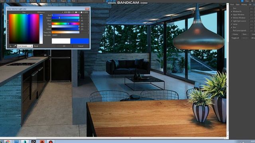Click the blue new color swatch

pyautogui.click(x=80, y=41)
